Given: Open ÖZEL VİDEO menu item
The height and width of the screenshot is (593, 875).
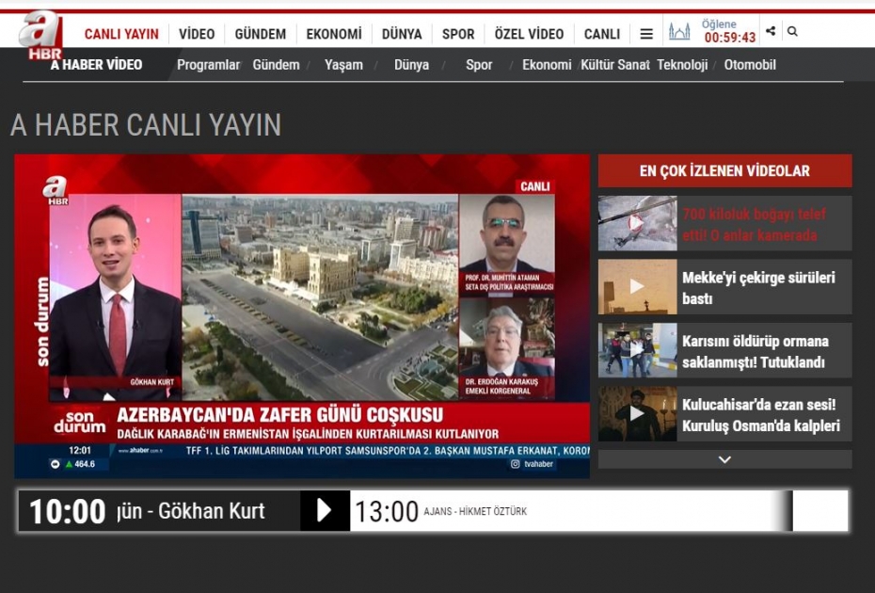Looking at the screenshot, I should click(x=529, y=34).
